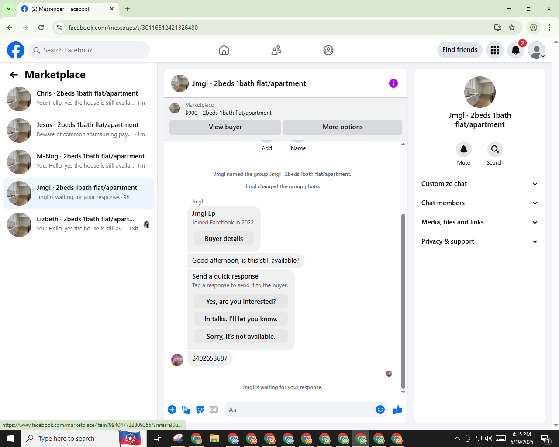This screenshot has height=447, width=559.
Task: Open Lizbeth 2beds 1bath conversation
Action: click(x=79, y=224)
